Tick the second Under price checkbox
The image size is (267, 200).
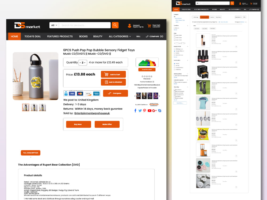pyautogui.click(x=175, y=38)
